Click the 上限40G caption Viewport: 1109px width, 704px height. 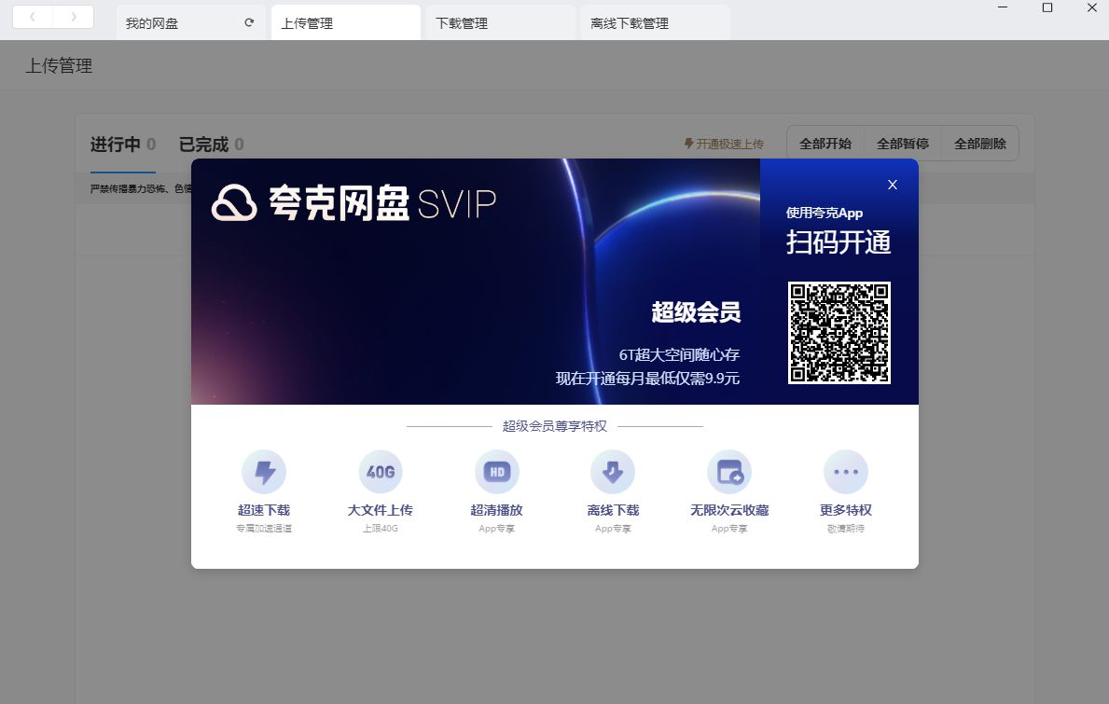[x=381, y=529]
